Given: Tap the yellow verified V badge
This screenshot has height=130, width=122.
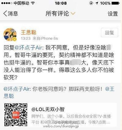Looking at the screenshot, I should [15, 39].
